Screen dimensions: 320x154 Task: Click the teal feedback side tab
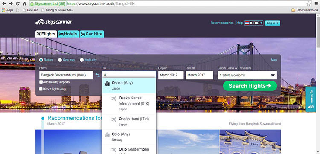tap(311, 99)
